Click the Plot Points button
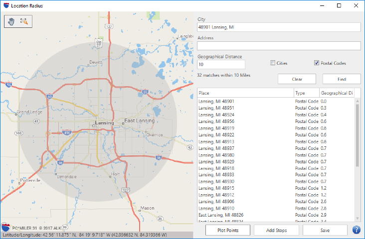 tap(228, 230)
